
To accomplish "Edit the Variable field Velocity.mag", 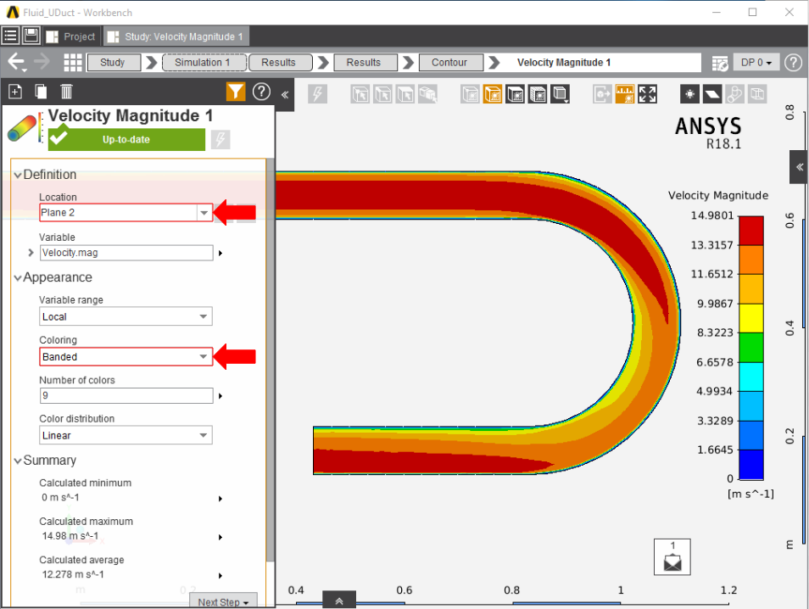I will point(126,253).
